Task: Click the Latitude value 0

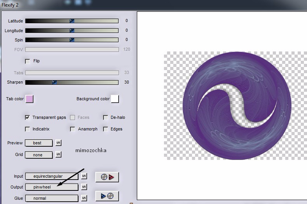Action: [126, 21]
